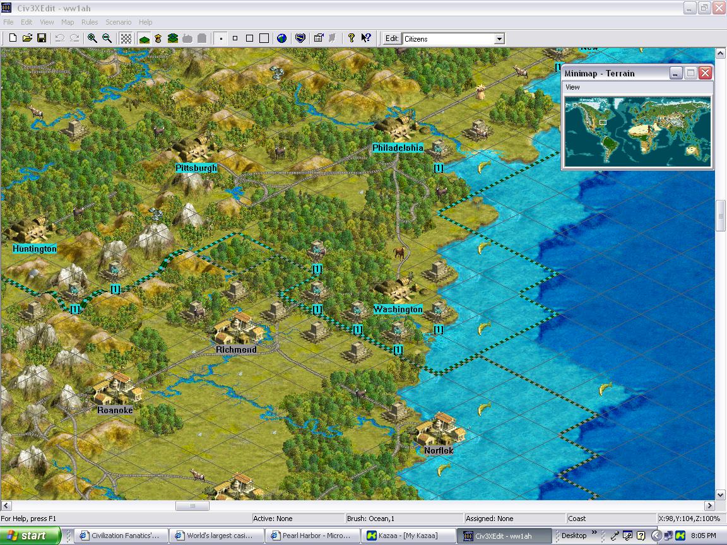The width and height of the screenshot is (727, 545).
Task: Open the Edit Citizens dropdown arrow
Action: (499, 39)
